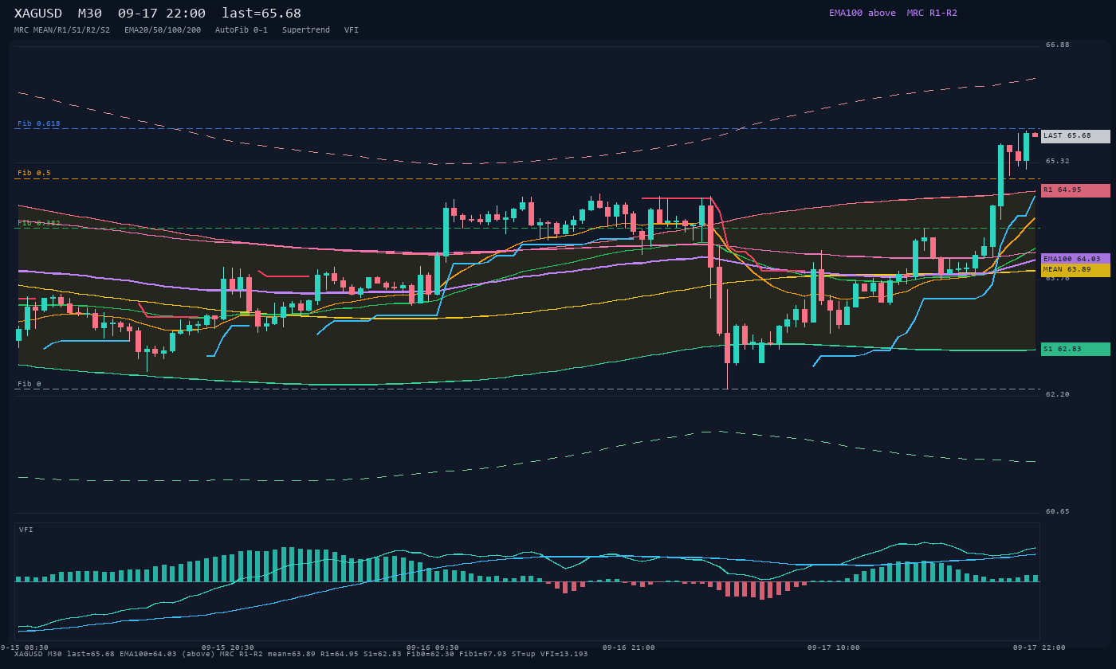
Task: Click the Fib 0.618 level label
Action: pyautogui.click(x=39, y=123)
